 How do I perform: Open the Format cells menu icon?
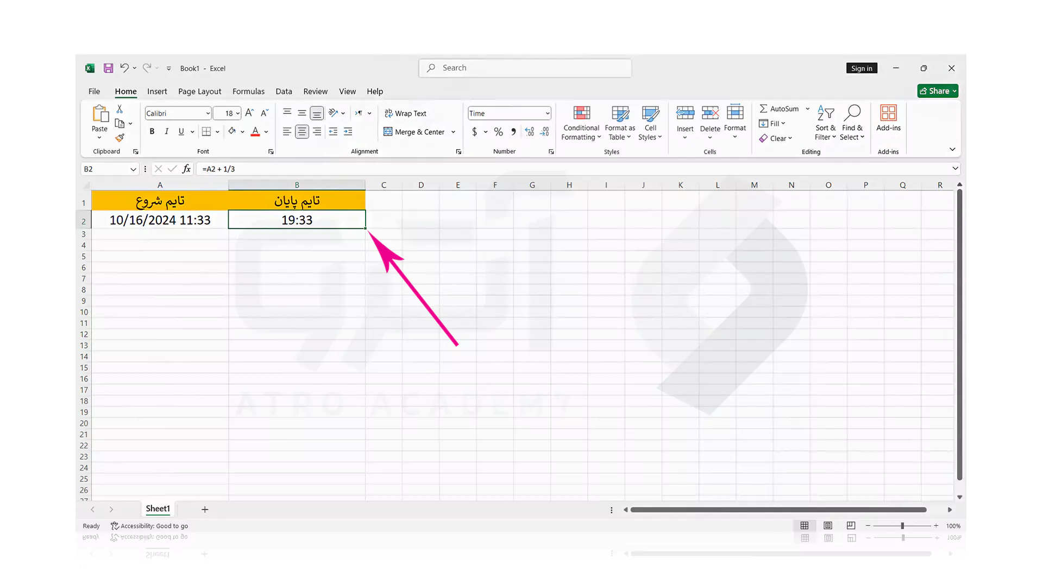[735, 112]
